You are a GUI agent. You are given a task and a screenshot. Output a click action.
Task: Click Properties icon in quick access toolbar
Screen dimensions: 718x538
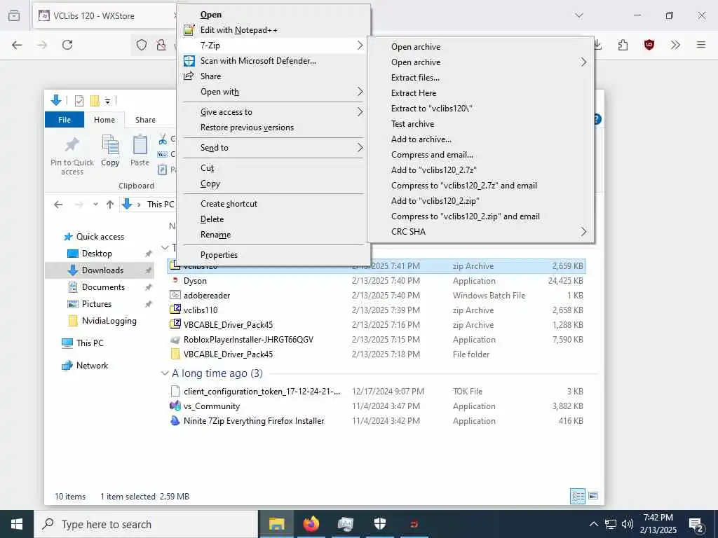[79, 101]
